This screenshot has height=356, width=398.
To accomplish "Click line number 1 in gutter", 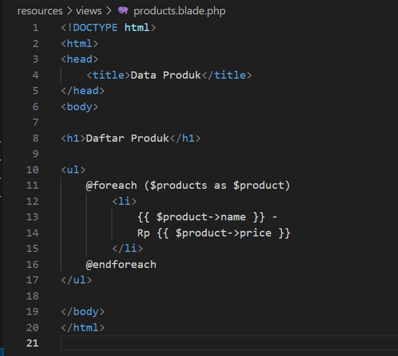I will point(35,28).
